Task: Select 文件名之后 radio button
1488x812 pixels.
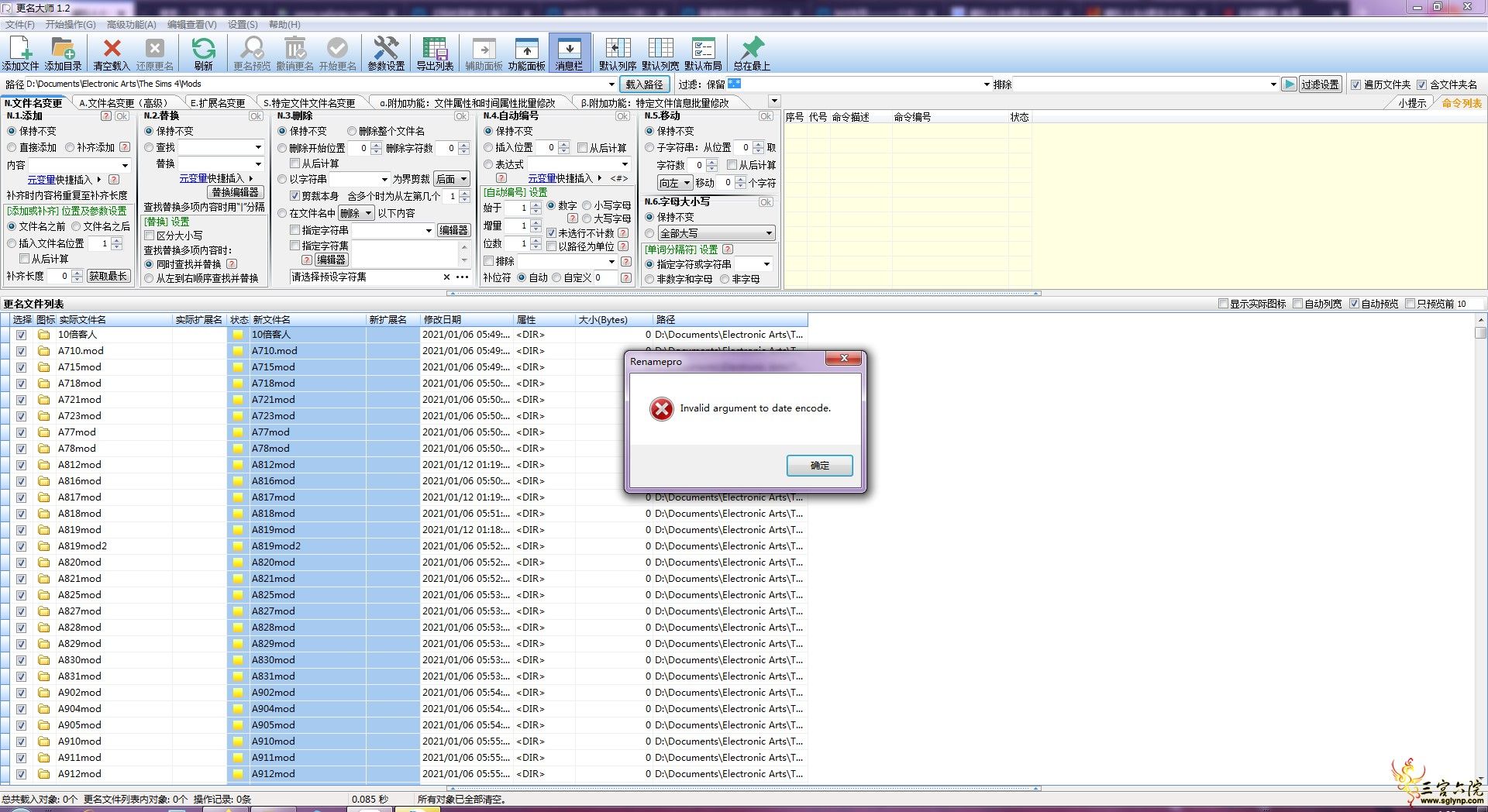Action: click(76, 226)
